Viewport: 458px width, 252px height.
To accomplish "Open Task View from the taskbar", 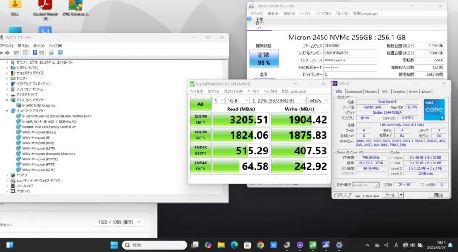I will (x=195, y=245).
